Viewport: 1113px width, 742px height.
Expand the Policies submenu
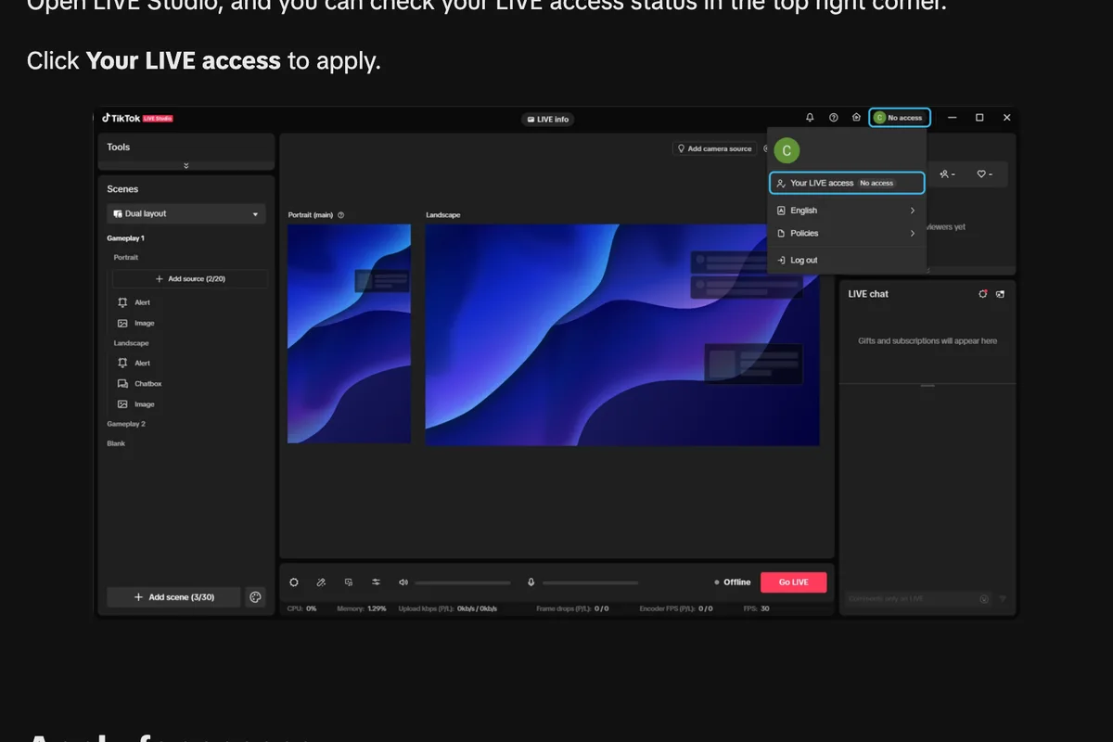point(847,234)
